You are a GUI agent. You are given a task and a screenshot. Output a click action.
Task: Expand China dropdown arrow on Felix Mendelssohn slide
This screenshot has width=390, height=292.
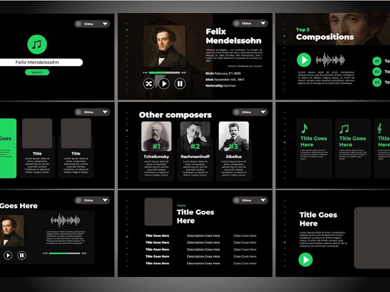coord(263,23)
